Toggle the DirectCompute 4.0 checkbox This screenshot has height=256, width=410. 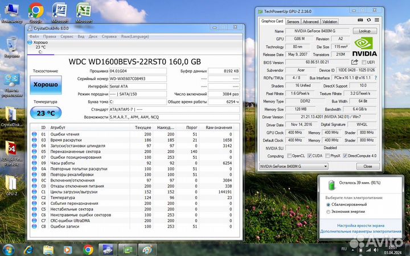pyautogui.click(x=345, y=156)
